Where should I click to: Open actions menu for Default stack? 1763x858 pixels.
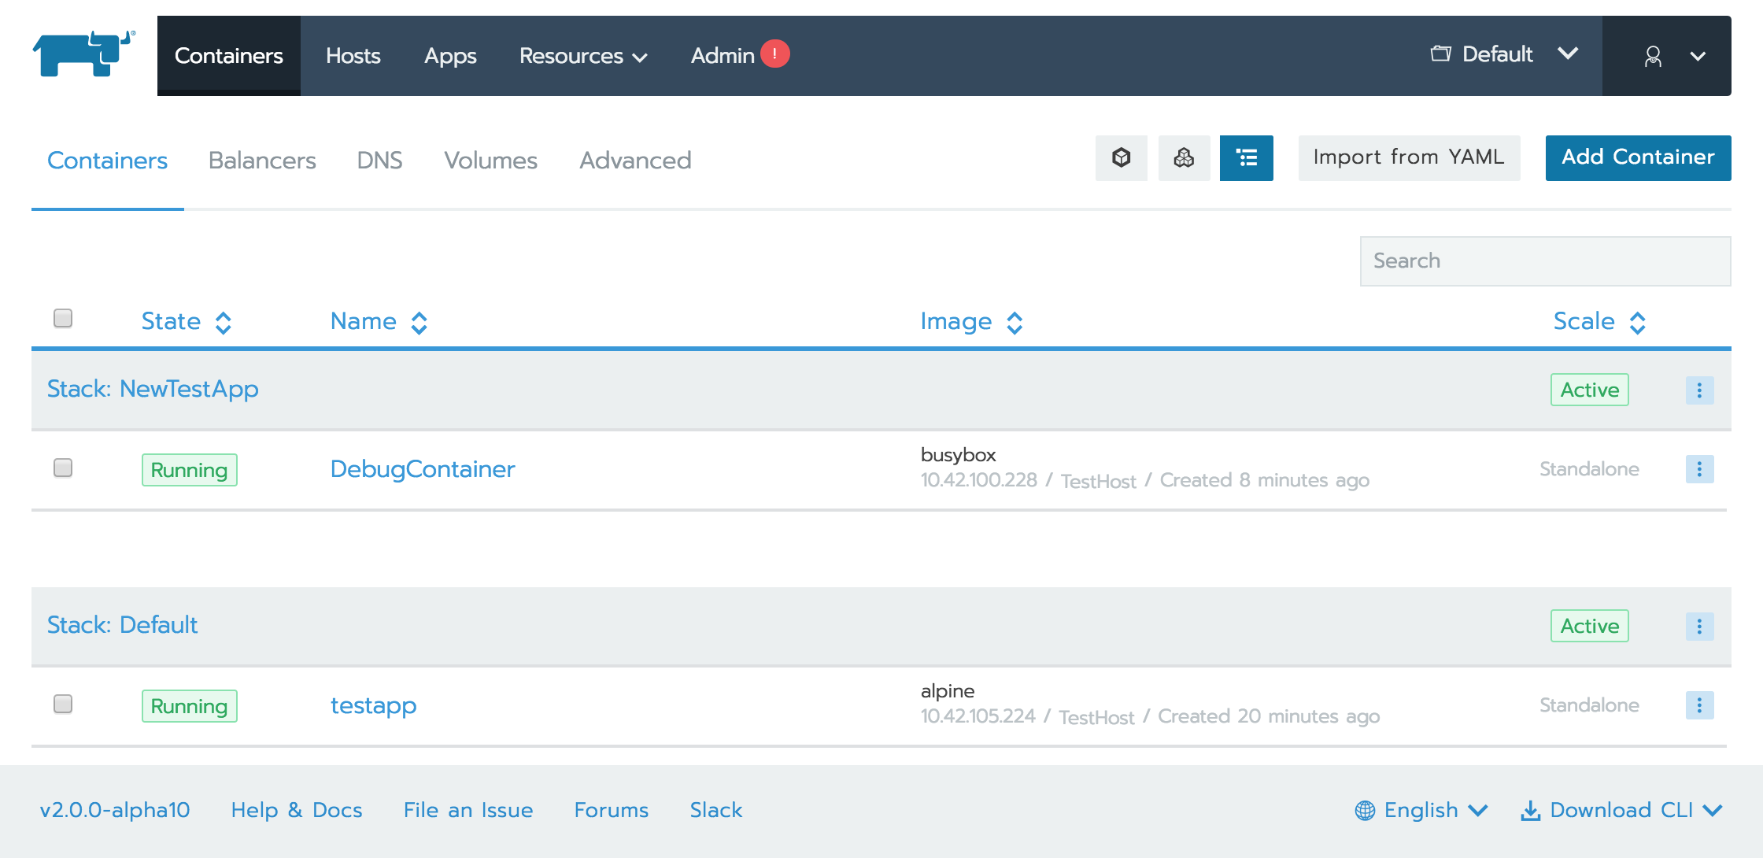tap(1699, 627)
